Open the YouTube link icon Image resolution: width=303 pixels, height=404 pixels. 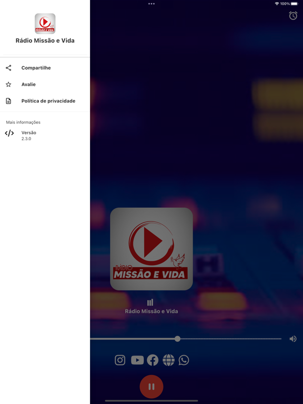[x=137, y=360]
